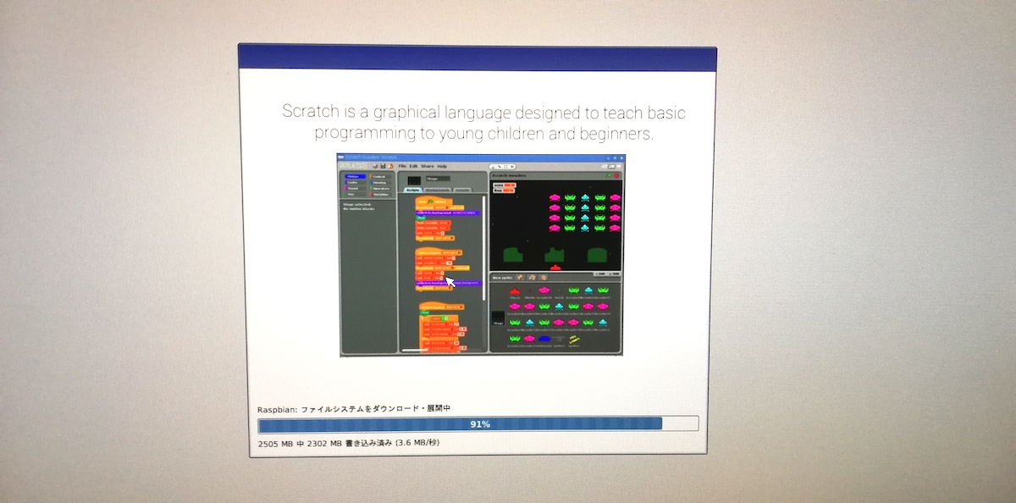Click the Scratch screenshot slideshow image
The image size is (1016, 503).
click(481, 254)
